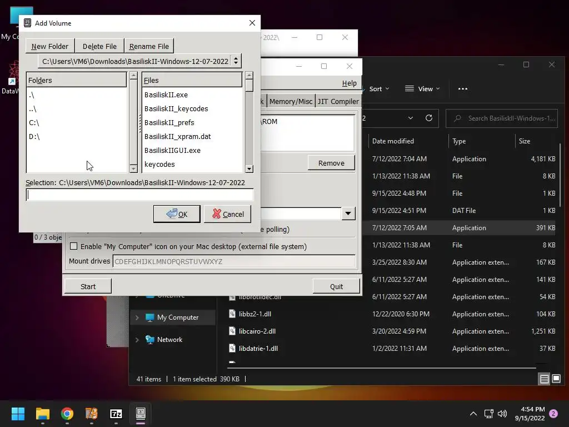Click the Selection filename input field
This screenshot has width=569, height=427.
pos(139,195)
